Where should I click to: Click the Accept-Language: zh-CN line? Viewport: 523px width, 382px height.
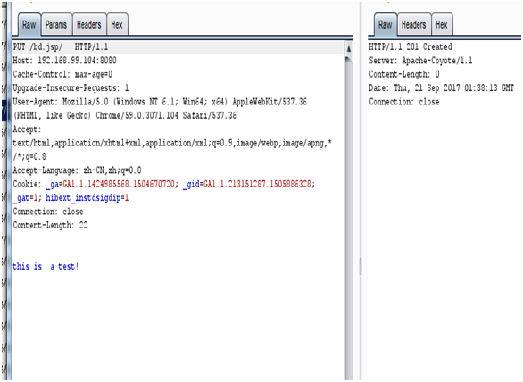tap(77, 170)
